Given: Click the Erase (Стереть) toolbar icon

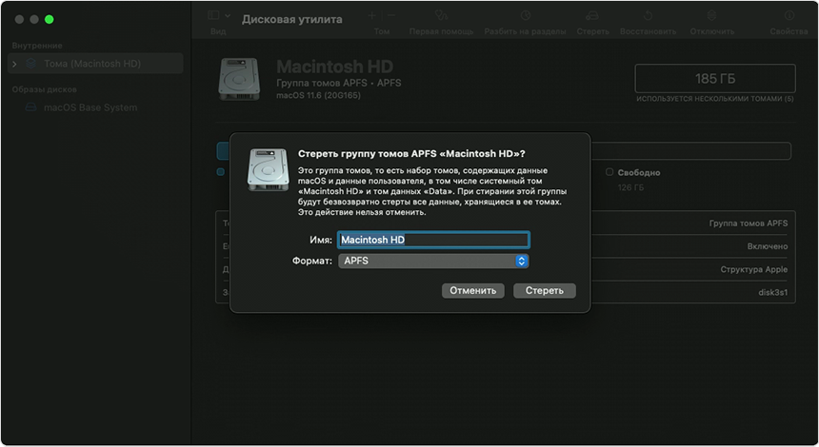Looking at the screenshot, I should pos(592,16).
